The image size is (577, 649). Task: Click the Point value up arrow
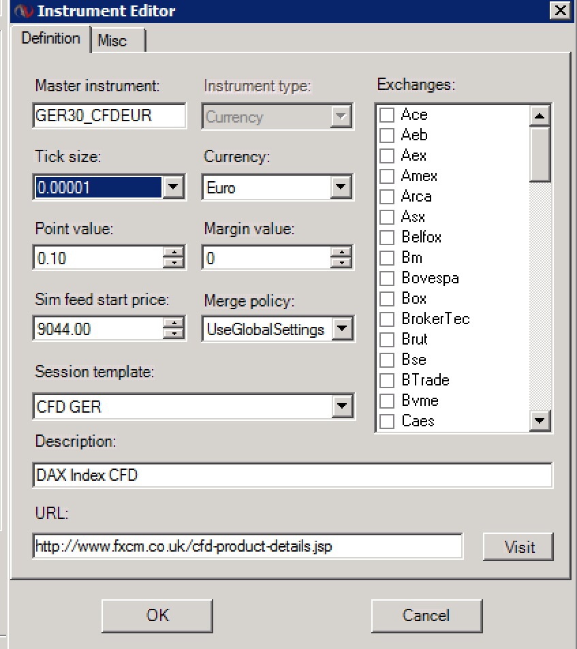tap(175, 253)
